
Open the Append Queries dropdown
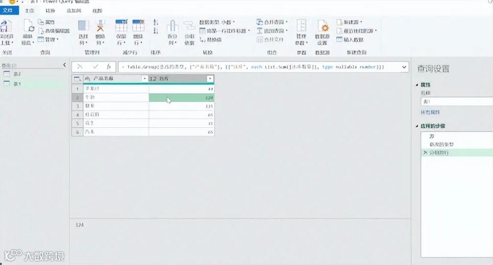coord(272,31)
